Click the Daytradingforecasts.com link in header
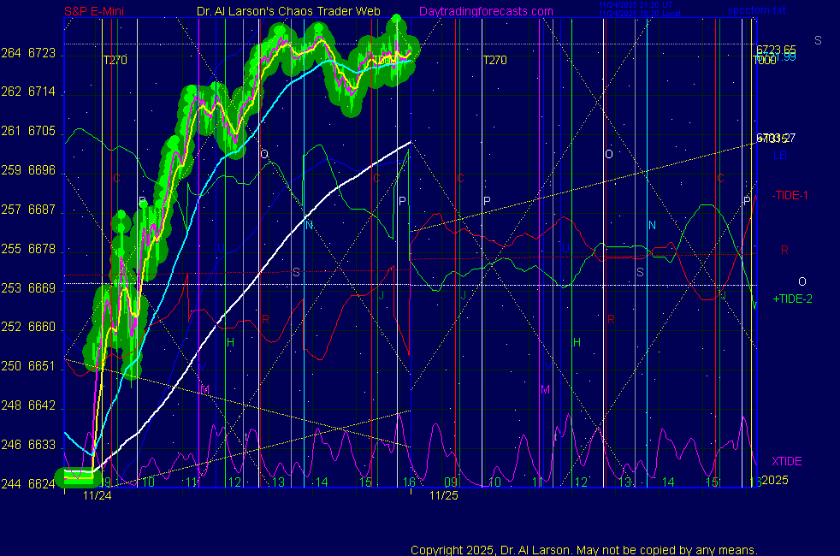The height and width of the screenshot is (556, 840). (x=485, y=11)
